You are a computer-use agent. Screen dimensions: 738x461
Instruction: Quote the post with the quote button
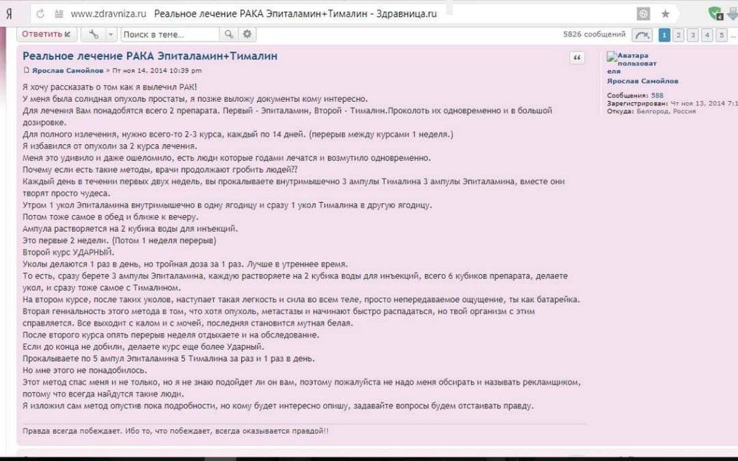(577, 58)
